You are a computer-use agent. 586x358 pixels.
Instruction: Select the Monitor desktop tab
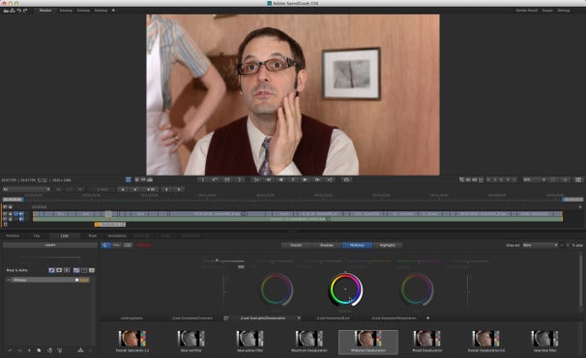click(45, 11)
